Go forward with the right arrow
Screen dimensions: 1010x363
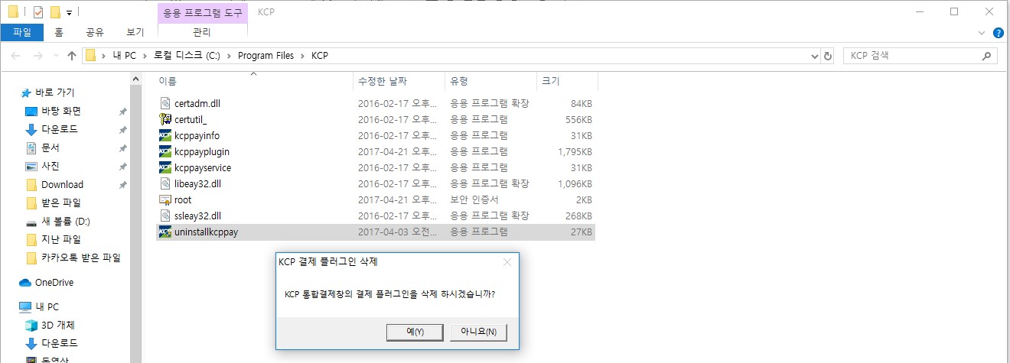[x=37, y=56]
